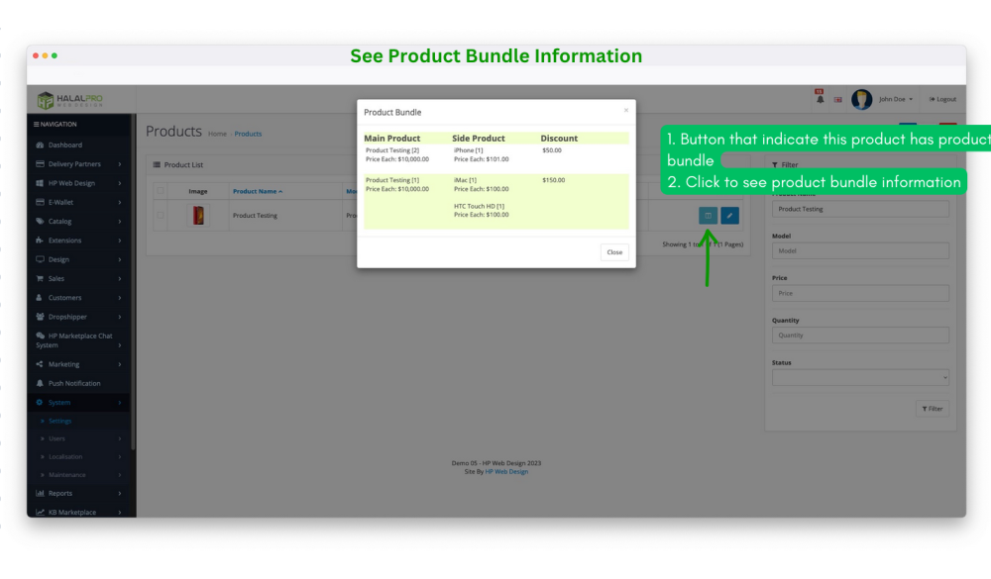
Task: Check the Product Testing row checkbox
Action: point(161,216)
